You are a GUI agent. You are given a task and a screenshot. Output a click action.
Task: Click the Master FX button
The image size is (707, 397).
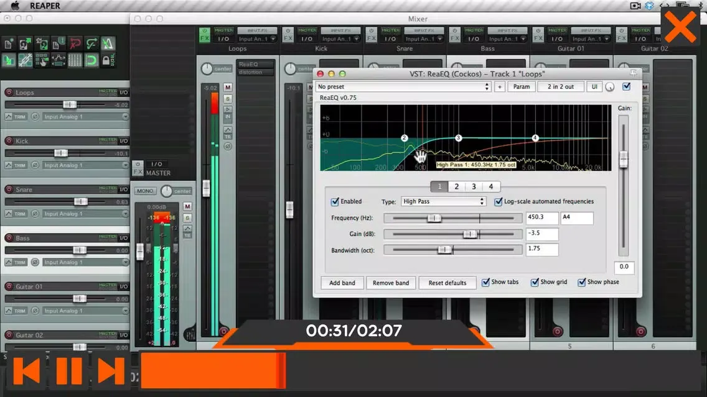click(138, 172)
